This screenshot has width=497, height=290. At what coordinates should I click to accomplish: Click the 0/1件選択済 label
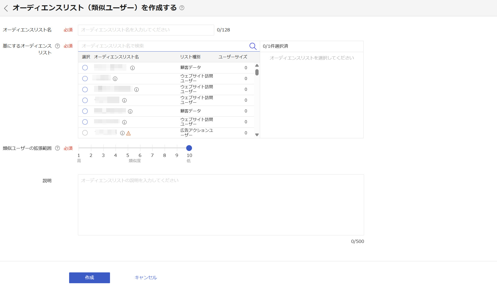(x=275, y=46)
